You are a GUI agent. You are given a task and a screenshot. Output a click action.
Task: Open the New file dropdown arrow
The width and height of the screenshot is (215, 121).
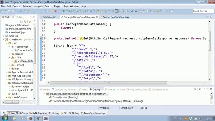tap(6, 11)
